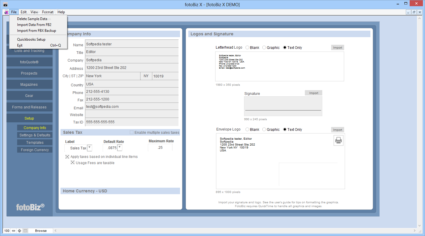Import a Letterhead Logo
425x236 pixels.
[338, 47]
